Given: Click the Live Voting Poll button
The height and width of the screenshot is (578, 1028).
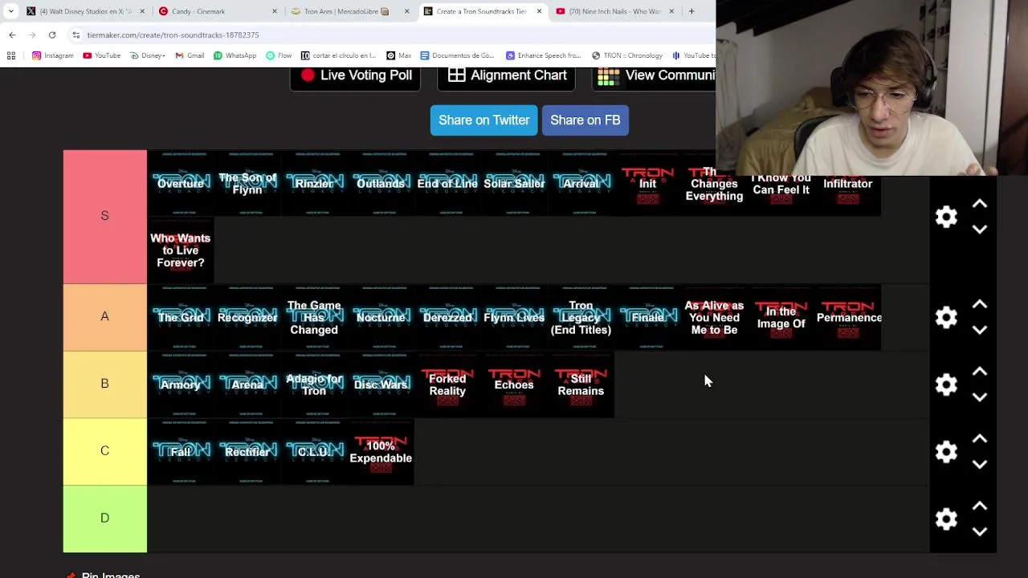Looking at the screenshot, I should click(x=355, y=77).
